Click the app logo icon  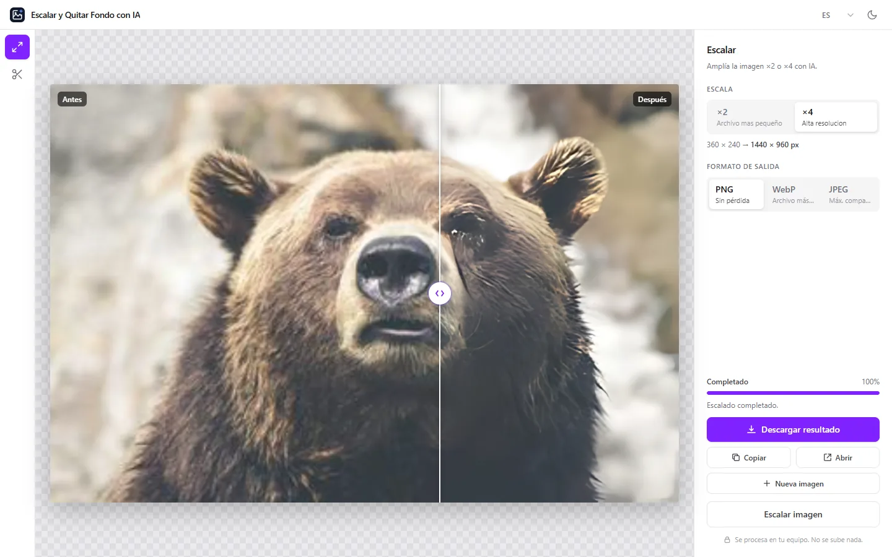(17, 15)
